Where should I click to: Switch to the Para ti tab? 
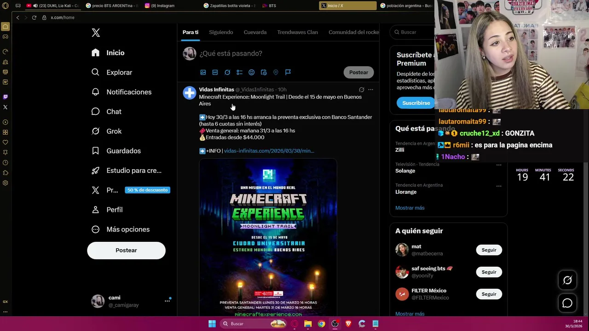tap(190, 32)
